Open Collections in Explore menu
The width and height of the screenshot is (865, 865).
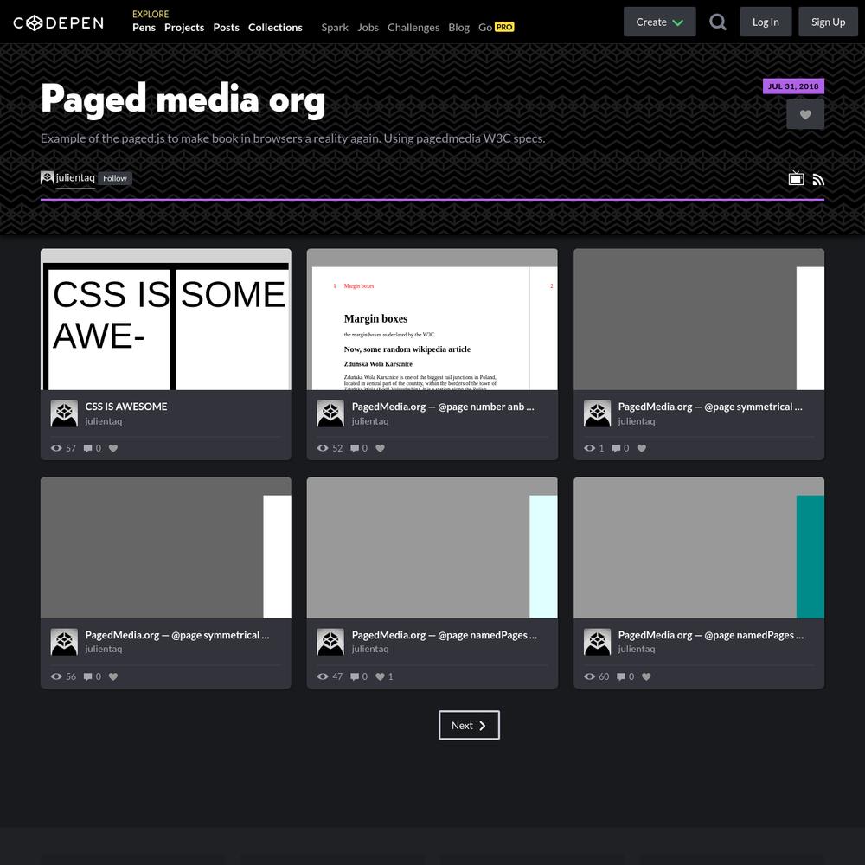[275, 27]
